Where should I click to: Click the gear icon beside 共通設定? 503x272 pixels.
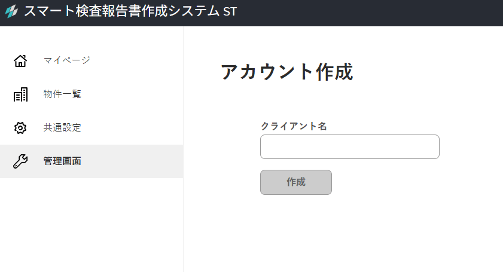pyautogui.click(x=20, y=128)
